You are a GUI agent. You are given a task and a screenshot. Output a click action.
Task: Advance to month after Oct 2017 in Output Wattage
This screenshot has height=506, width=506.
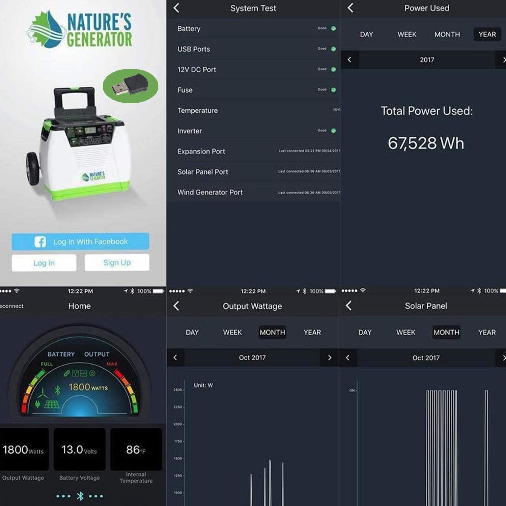pyautogui.click(x=329, y=358)
